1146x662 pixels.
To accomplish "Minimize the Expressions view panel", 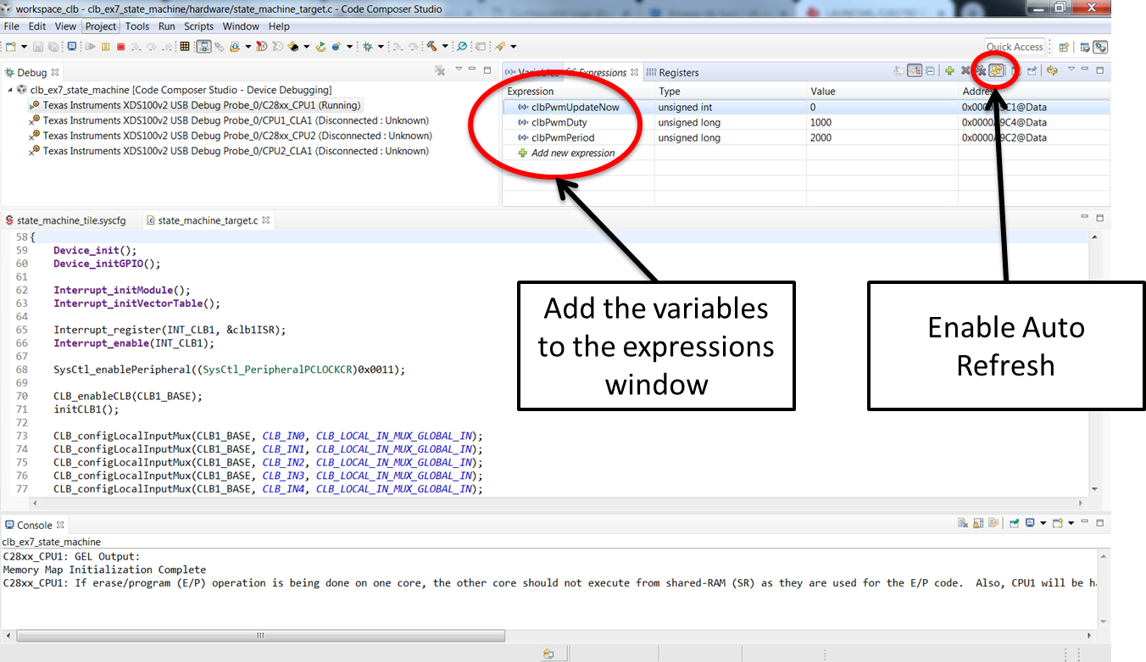I will 1084,70.
